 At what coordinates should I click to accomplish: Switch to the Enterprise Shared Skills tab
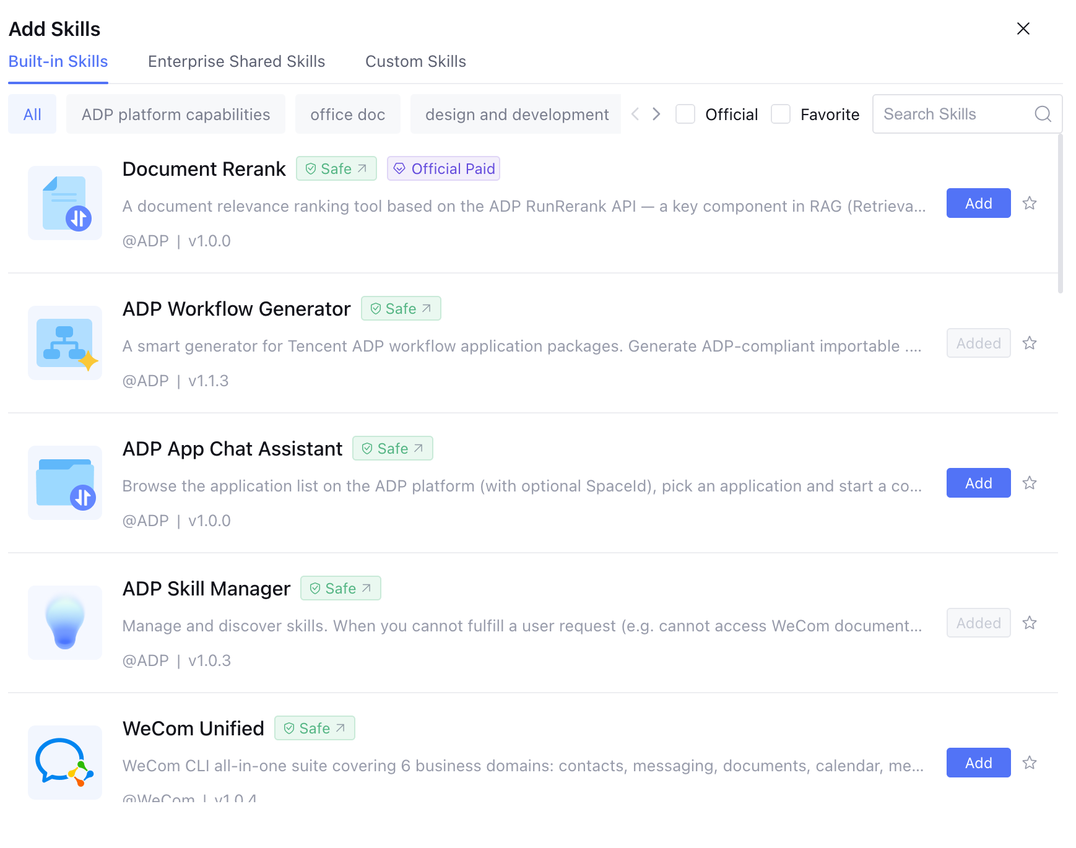[236, 62]
